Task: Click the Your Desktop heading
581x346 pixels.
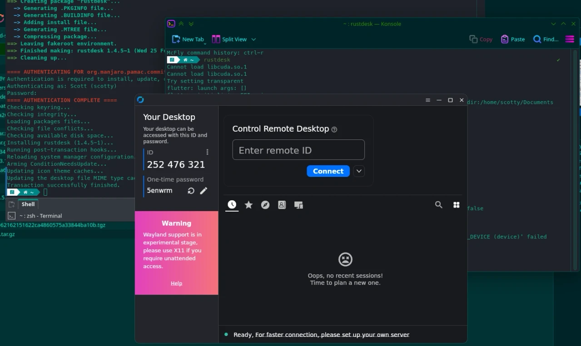Action: [x=169, y=117]
